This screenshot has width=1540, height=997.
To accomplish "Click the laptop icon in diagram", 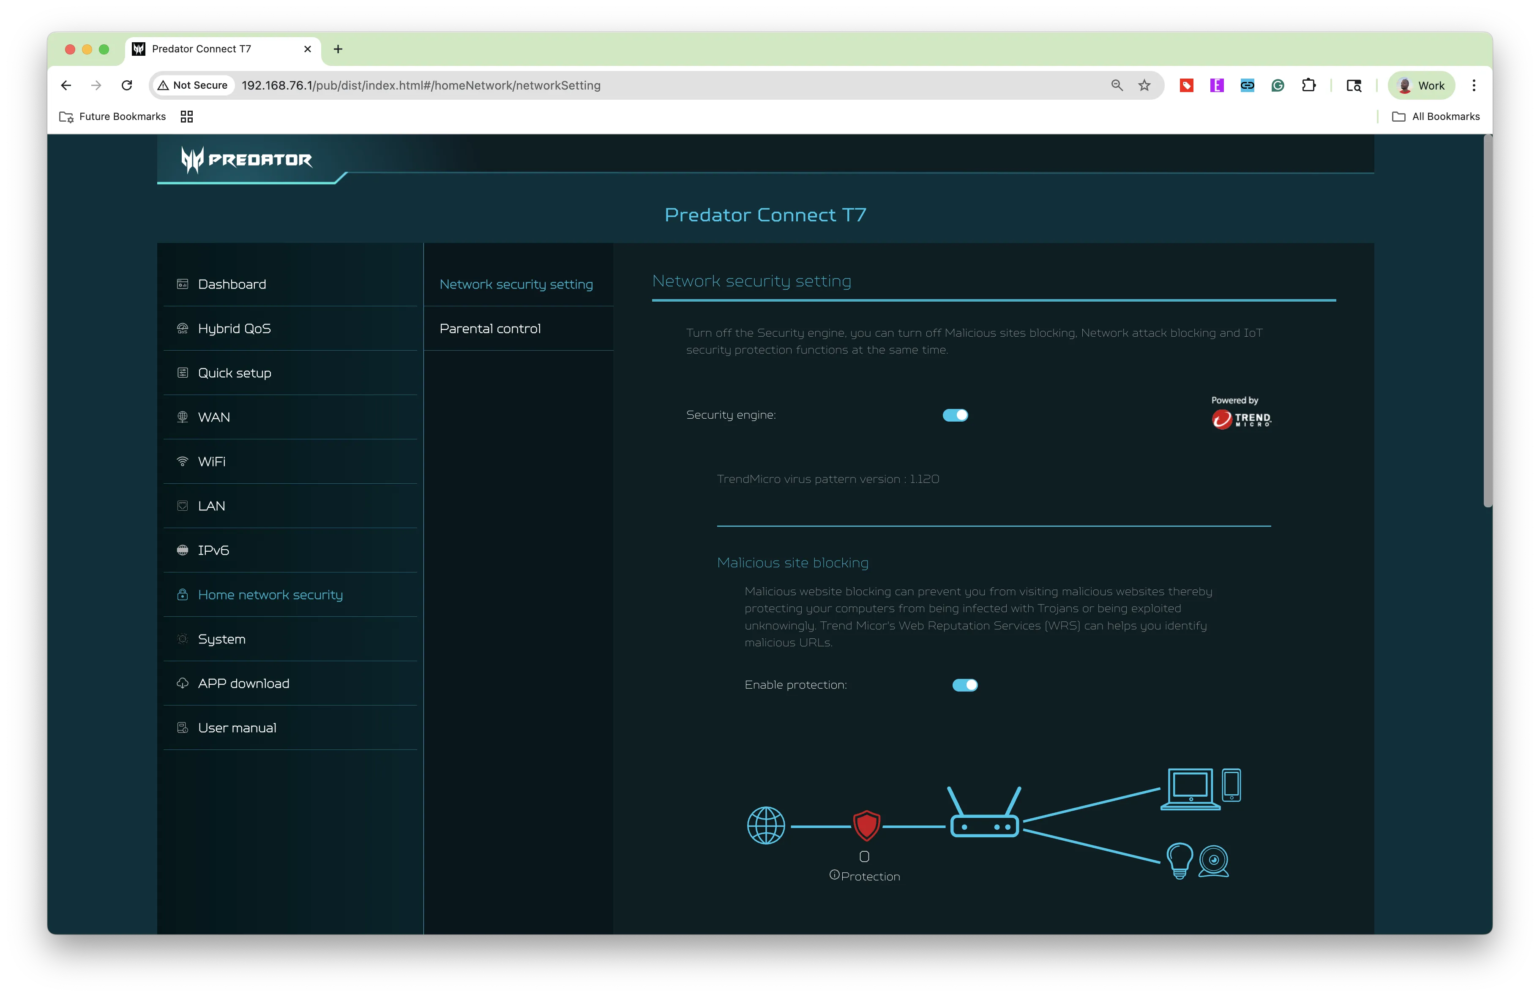I will coord(1190,789).
